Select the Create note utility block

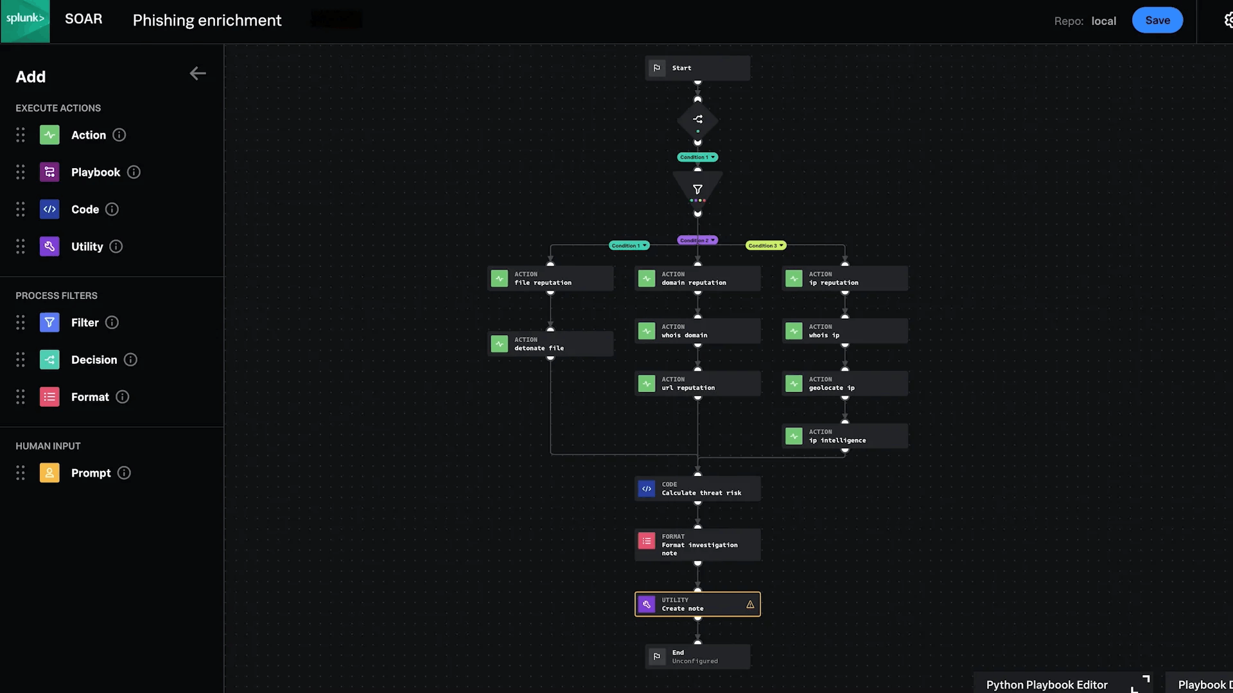[x=697, y=604]
